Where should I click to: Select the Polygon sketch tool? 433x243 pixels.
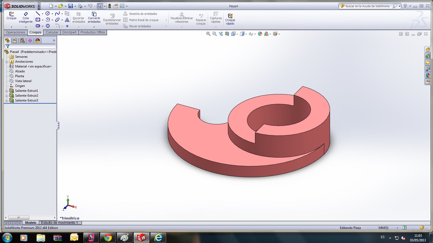coord(48,26)
